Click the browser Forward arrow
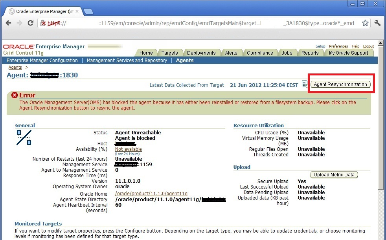Viewport: 386px width, 240px height. click(19, 23)
